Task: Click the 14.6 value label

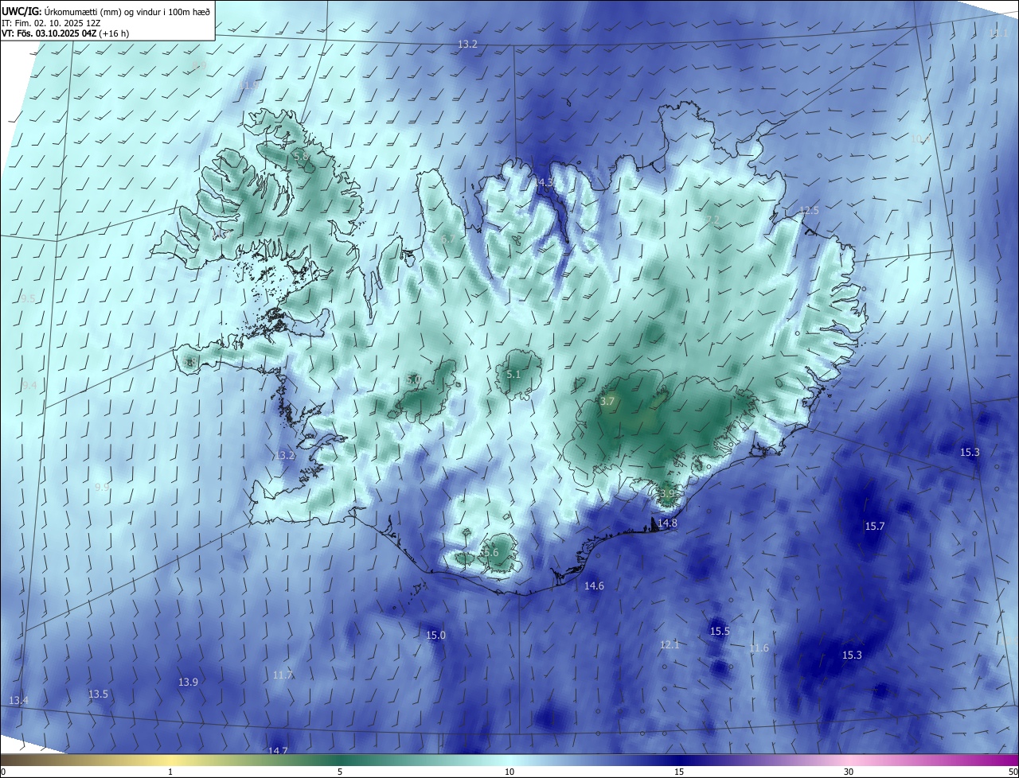Action: tap(594, 586)
